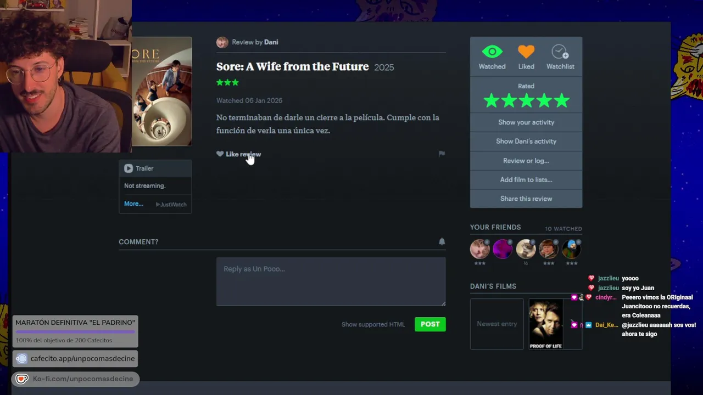Toggle the Liked heart icon
The image size is (703, 395).
[526, 52]
